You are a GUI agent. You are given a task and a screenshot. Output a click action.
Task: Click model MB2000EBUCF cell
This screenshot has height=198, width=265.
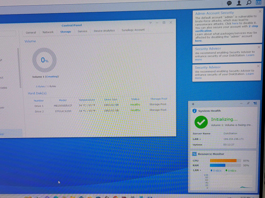[63, 106]
